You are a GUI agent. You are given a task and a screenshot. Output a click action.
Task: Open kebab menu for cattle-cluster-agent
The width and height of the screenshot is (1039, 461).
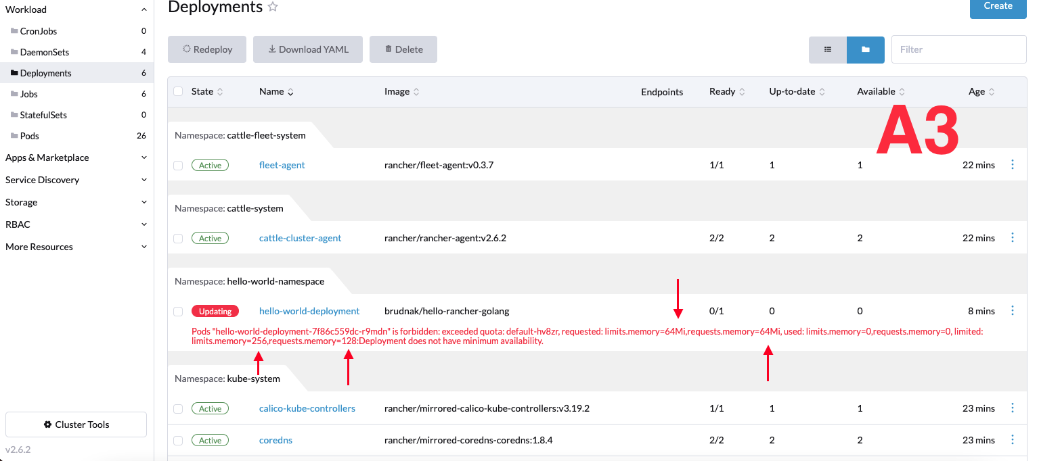coord(1013,237)
